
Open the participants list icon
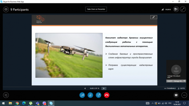click(6, 9)
